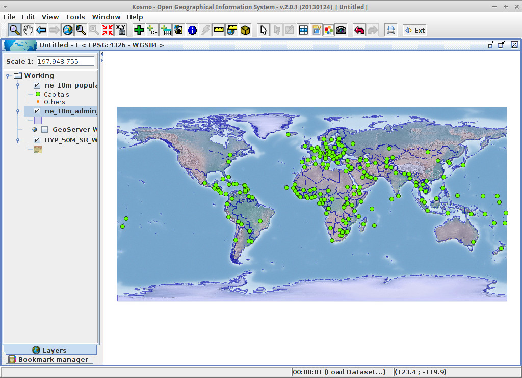This screenshot has height=378, width=522.
Task: Open the Window menu
Action: 106,17
